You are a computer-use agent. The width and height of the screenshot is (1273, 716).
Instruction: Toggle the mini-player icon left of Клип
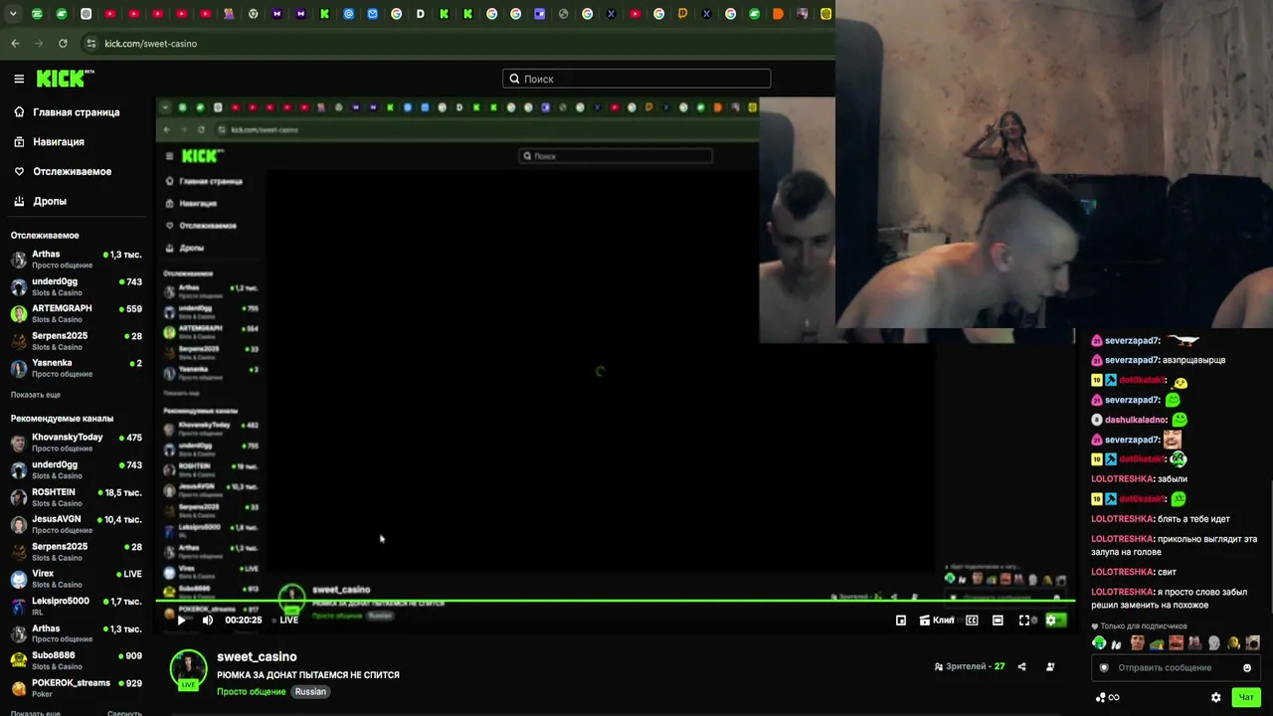pos(901,620)
